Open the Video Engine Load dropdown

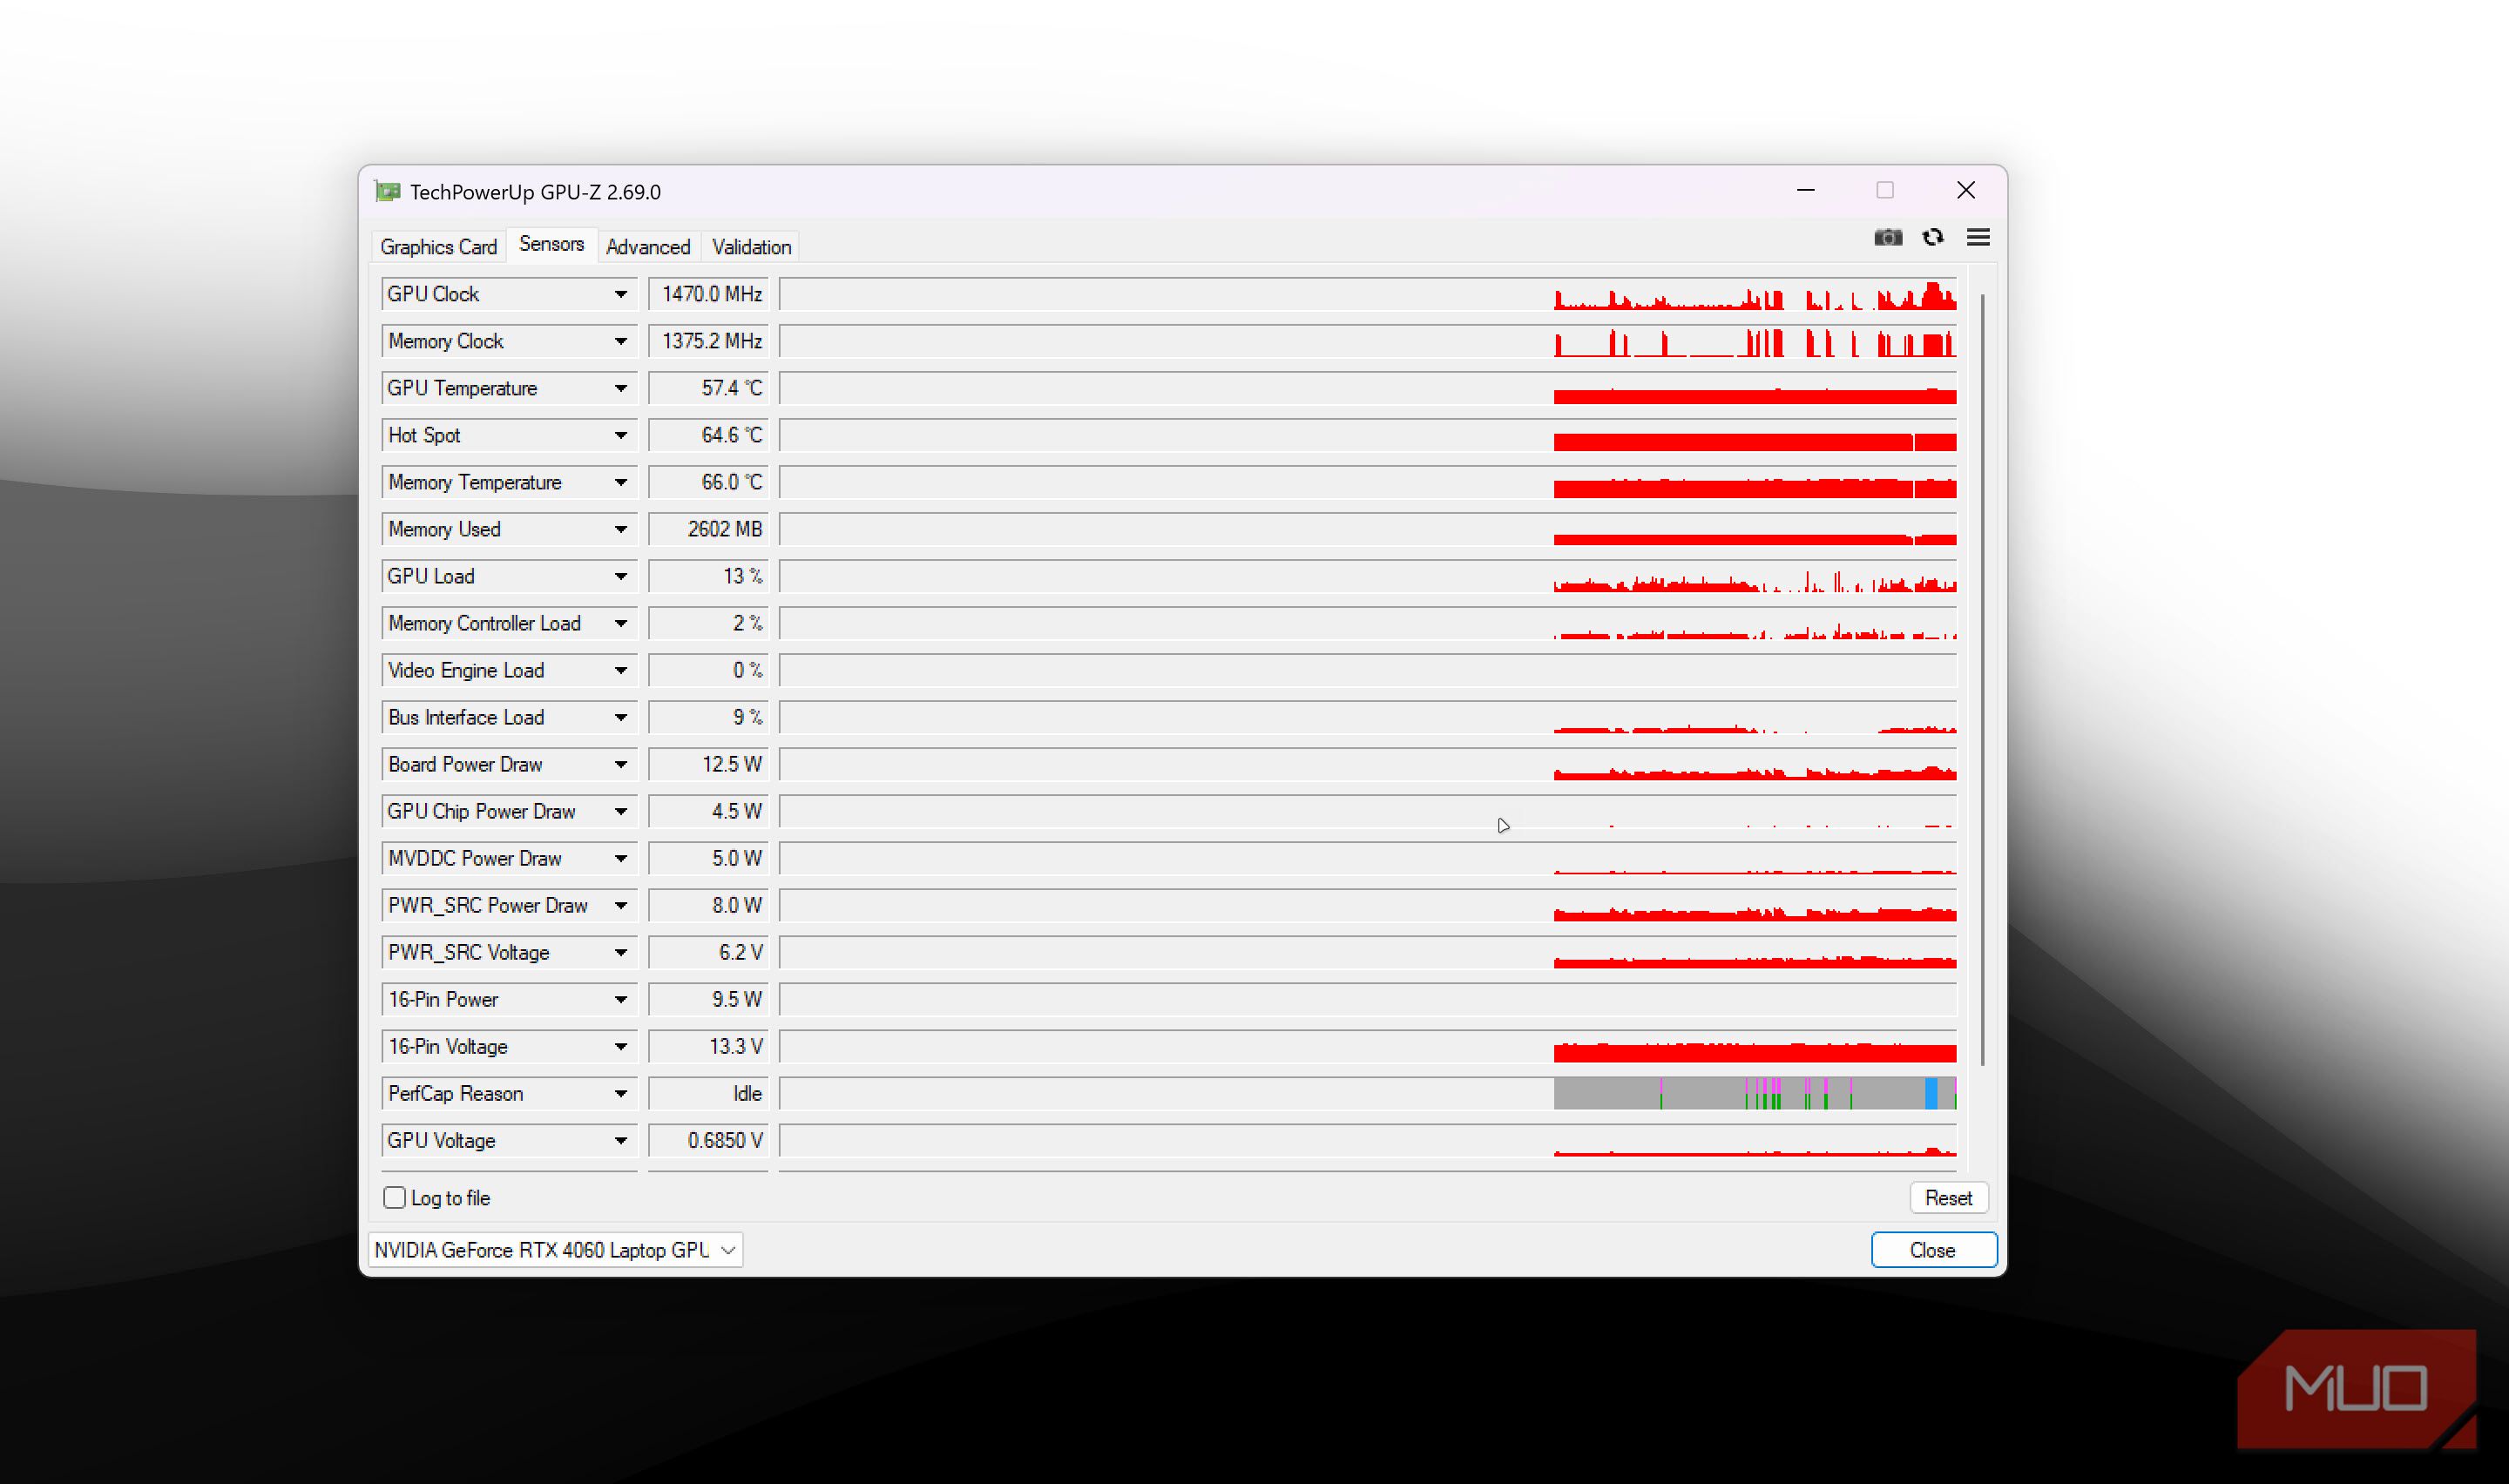point(620,670)
